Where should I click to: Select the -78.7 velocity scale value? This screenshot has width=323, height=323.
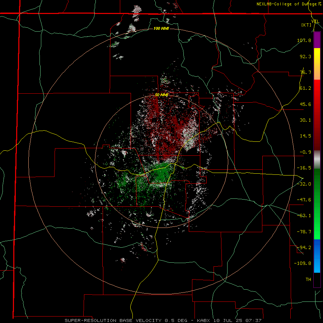click(304, 232)
